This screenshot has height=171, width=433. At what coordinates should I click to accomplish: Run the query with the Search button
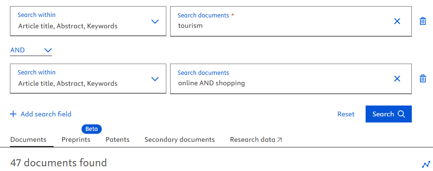389,114
